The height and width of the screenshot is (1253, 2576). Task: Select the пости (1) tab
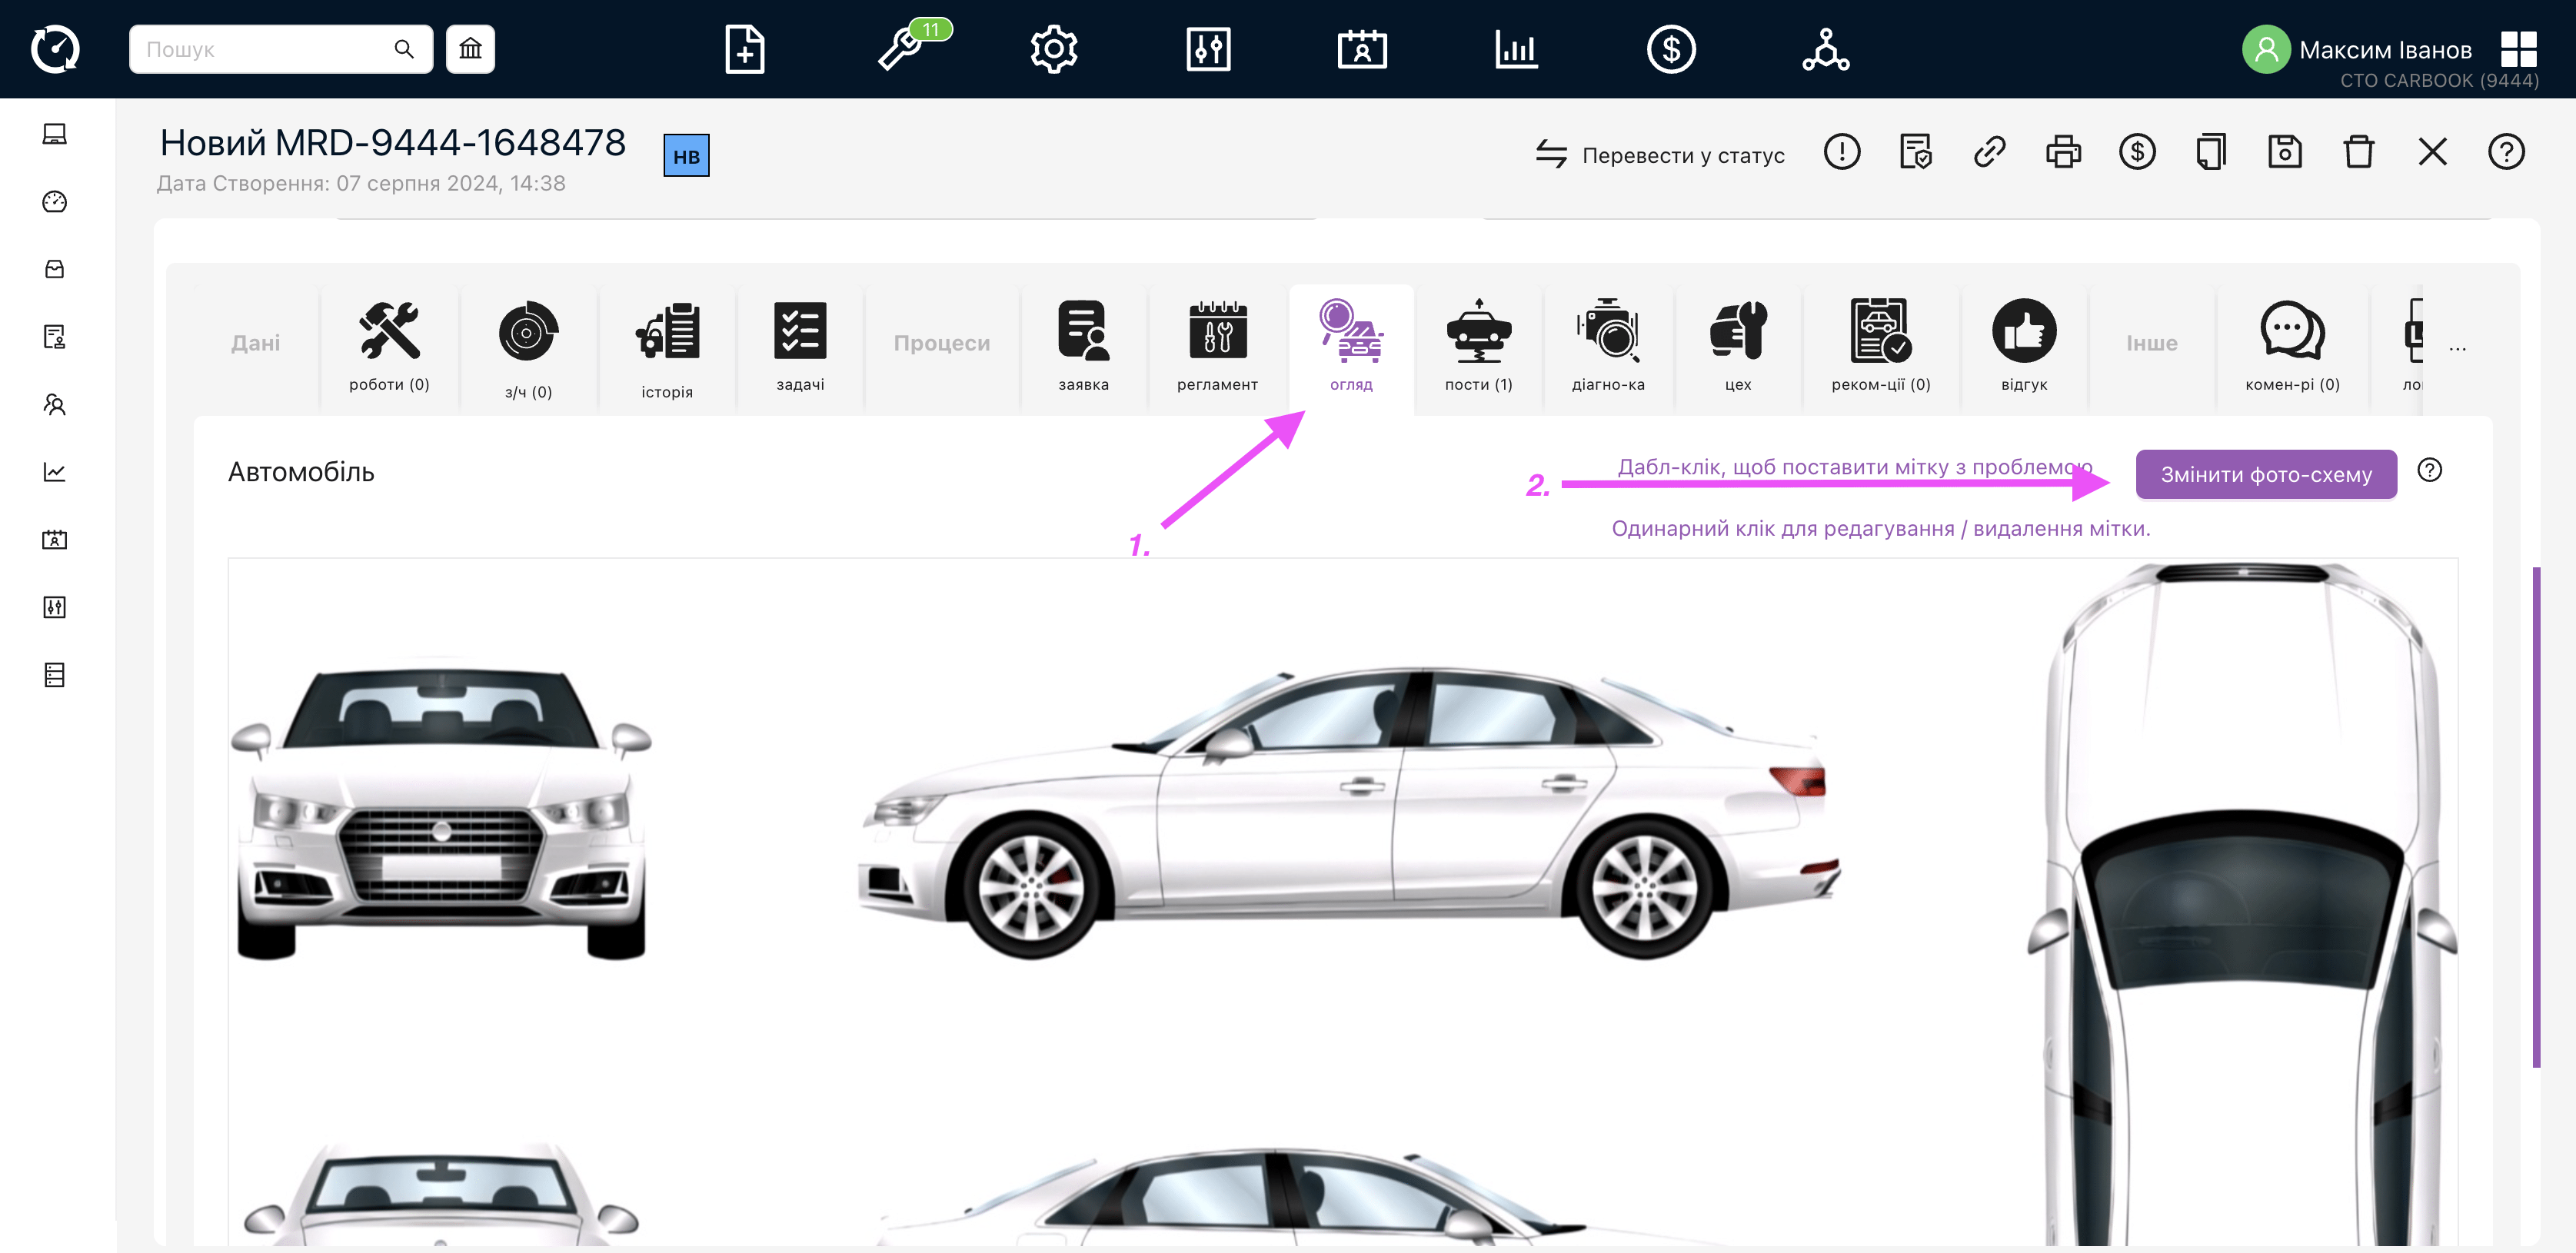(x=1478, y=346)
